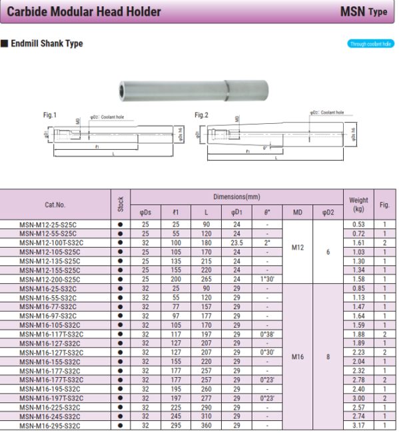The height and width of the screenshot is (433, 399).
Task: Click the Cat.No. column header
Action: pos(55,205)
